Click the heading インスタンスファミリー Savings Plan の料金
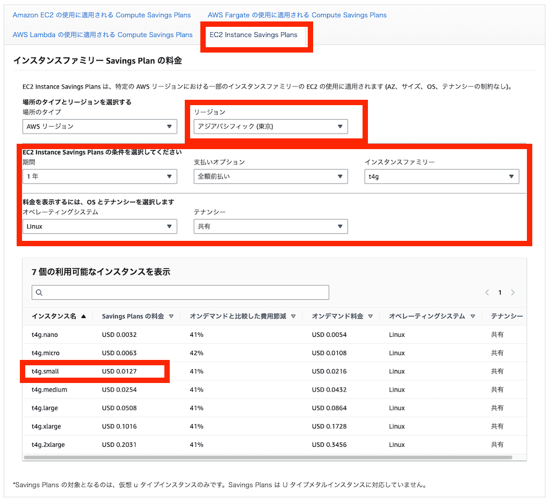The height and width of the screenshot is (501, 550). coord(98,61)
